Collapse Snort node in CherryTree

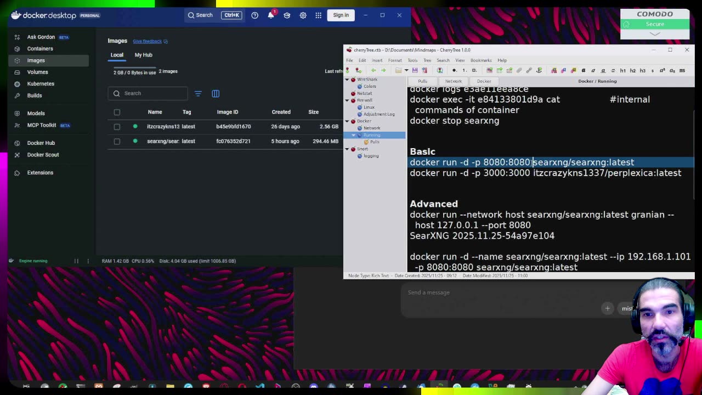tap(347, 149)
